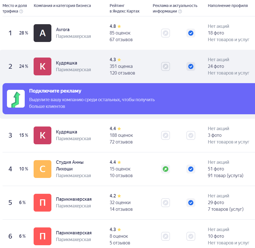Click '85 оценок' text
Image resolution: width=255 pixels, height=248 pixels.
coord(120,33)
